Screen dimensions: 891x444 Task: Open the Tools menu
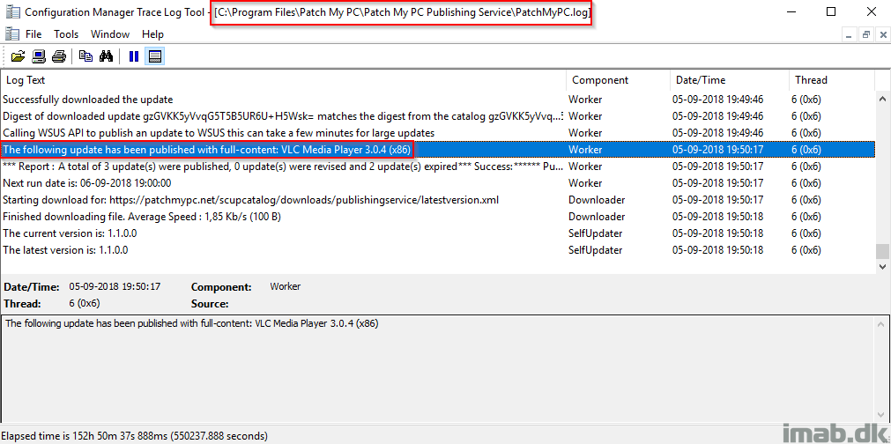[66, 34]
